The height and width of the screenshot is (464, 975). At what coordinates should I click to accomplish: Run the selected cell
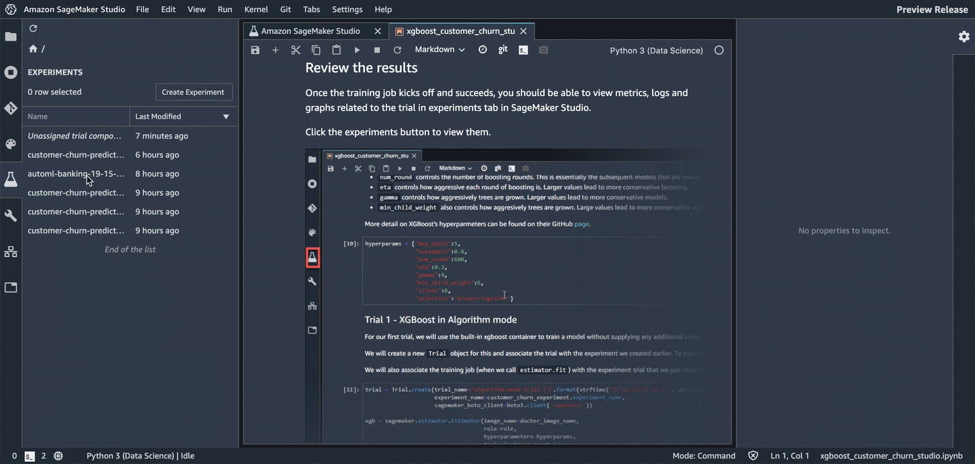pyautogui.click(x=357, y=50)
